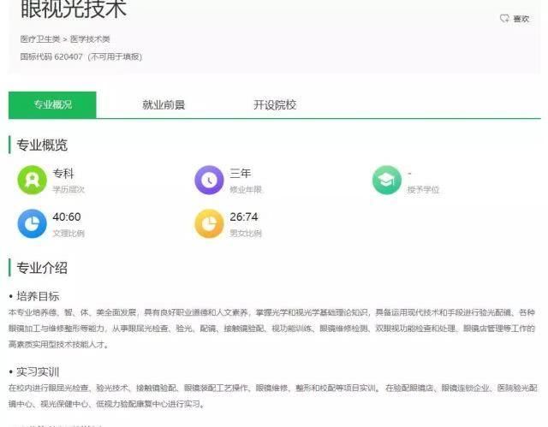The height and width of the screenshot is (427, 548).
Task: Open the 医疗卫生类 breadcrumb link
Action: pos(40,39)
